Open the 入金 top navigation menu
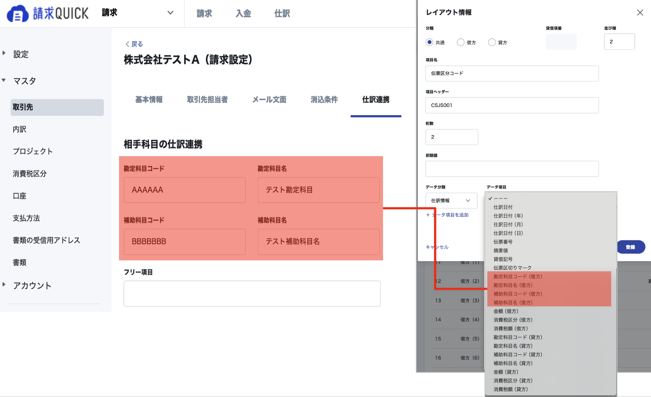Screen dimensions: 651x397 click(243, 14)
